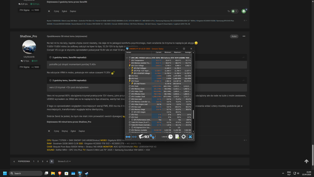The height and width of the screenshot is (177, 314).
Task: Show hidden system tray icons
Action: [x=283, y=174]
